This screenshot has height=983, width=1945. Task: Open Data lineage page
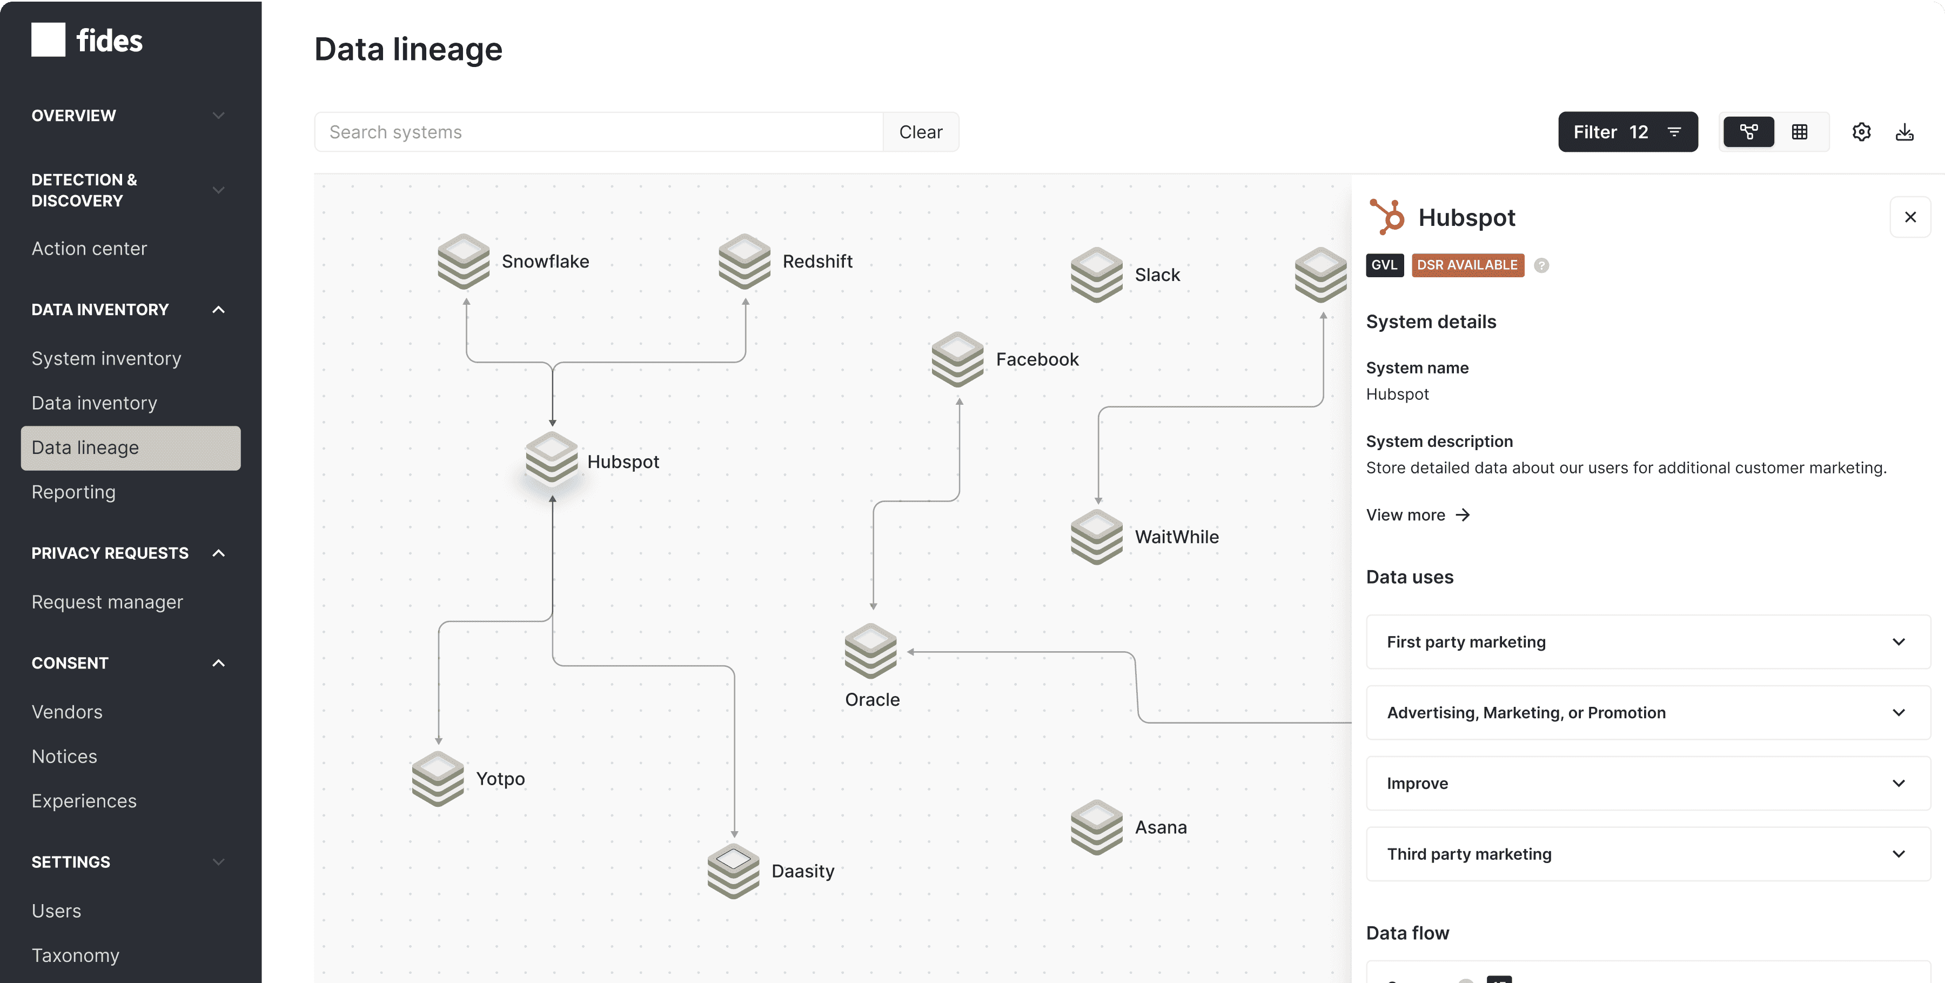click(x=131, y=447)
